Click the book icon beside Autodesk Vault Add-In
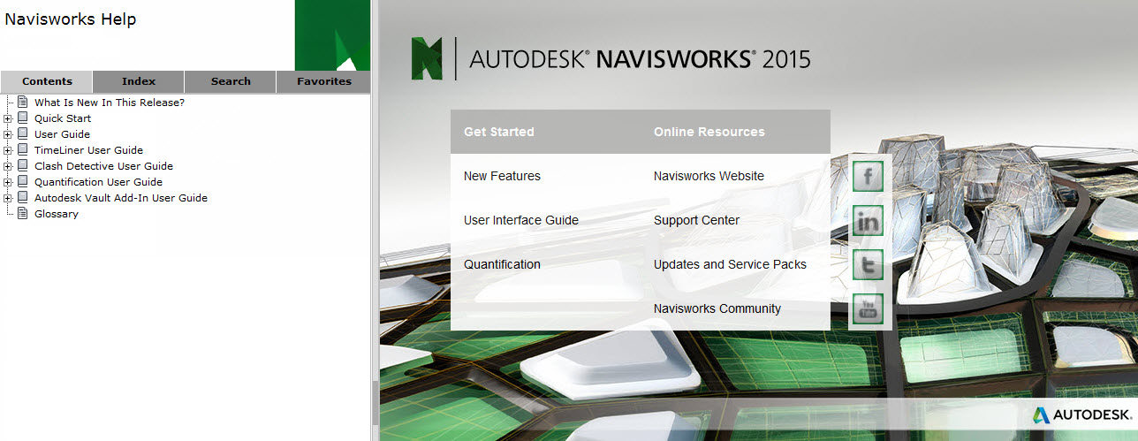This screenshot has height=441, width=1138. (x=23, y=198)
